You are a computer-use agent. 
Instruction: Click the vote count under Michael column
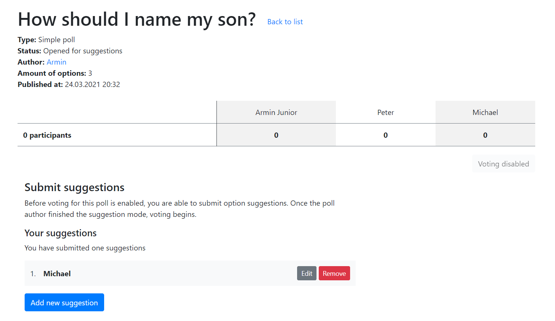[x=485, y=135]
